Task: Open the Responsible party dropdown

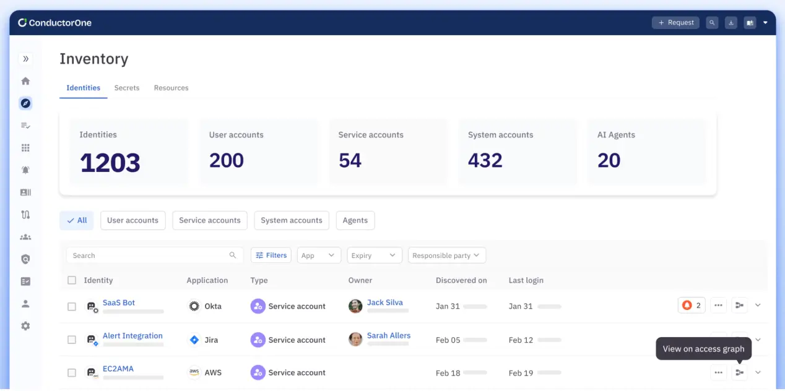Action: click(x=446, y=256)
